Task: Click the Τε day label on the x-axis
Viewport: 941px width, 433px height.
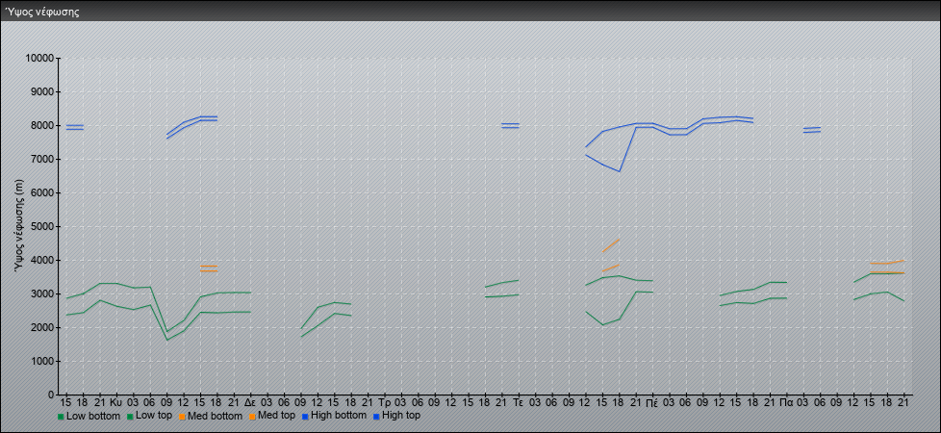Action: tap(519, 402)
